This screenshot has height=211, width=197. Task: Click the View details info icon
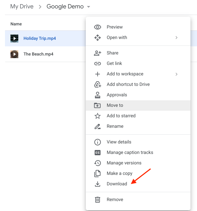98,142
